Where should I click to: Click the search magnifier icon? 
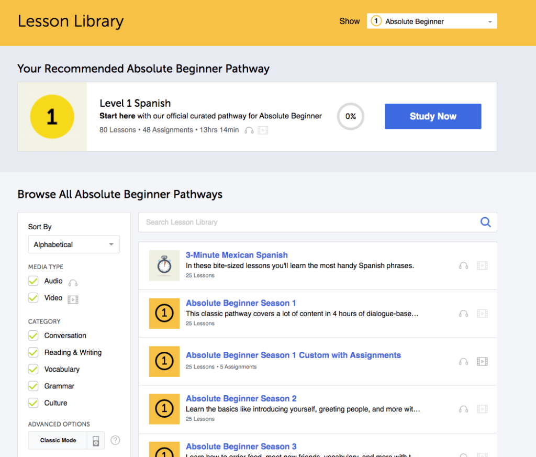click(485, 222)
